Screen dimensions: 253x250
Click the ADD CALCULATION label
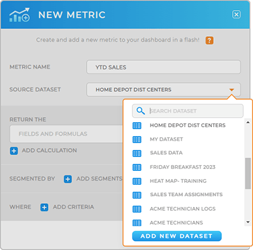click(49, 151)
